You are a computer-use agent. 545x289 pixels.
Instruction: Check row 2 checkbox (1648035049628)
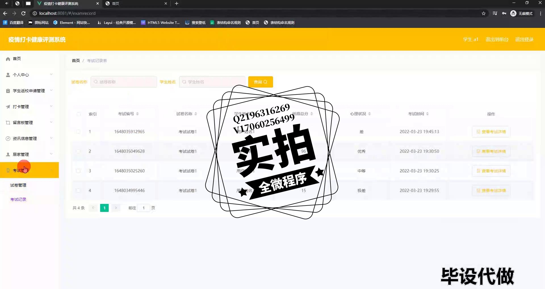[x=78, y=151]
